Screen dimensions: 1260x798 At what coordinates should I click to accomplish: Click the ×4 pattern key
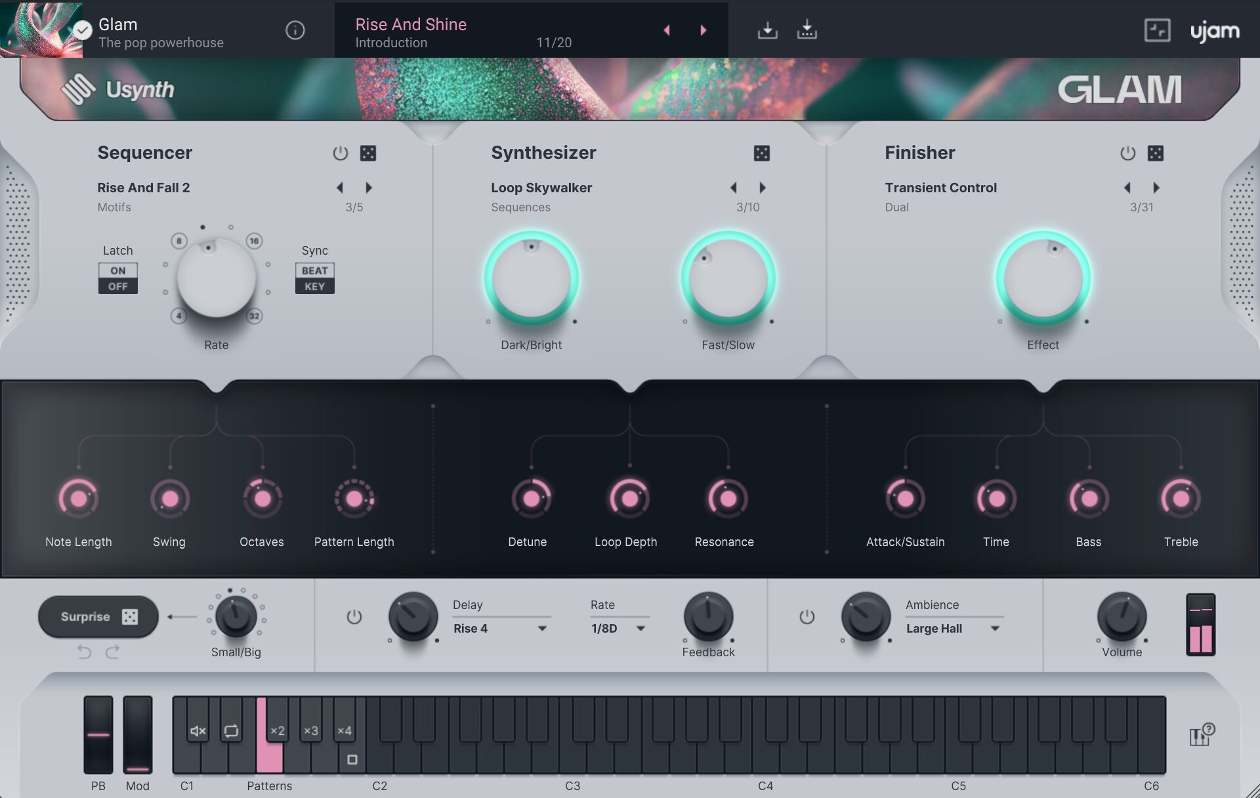345,720
